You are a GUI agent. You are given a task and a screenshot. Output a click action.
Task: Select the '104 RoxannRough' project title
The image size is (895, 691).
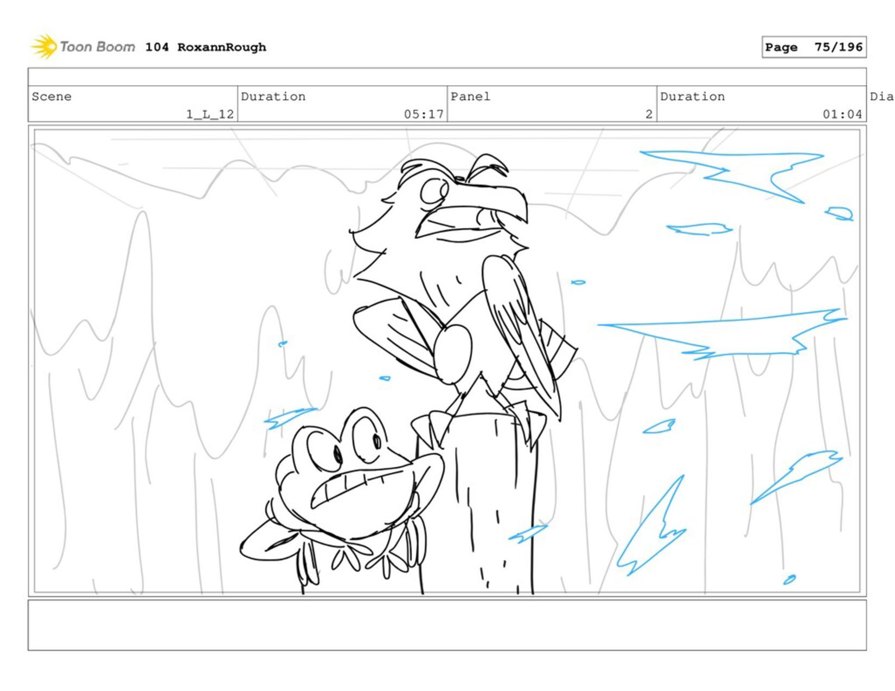tap(206, 47)
